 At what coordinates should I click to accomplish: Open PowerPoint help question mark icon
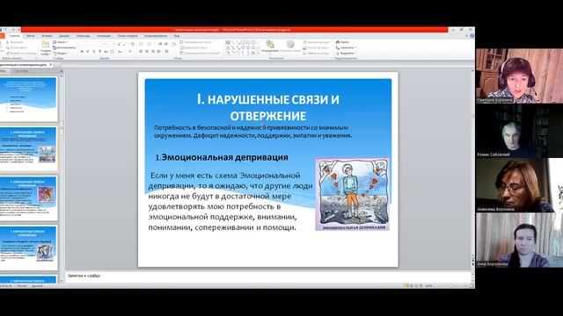(472, 35)
